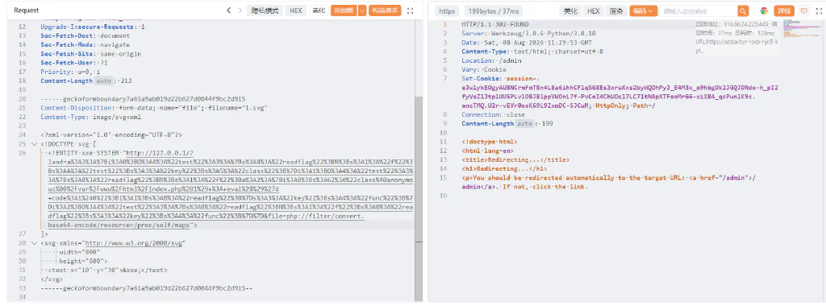The width and height of the screenshot is (826, 306).
Task: Collapse svg element at line 28
Action: pos(34,243)
